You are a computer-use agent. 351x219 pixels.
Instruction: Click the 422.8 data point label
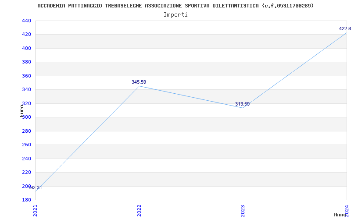[344, 28]
